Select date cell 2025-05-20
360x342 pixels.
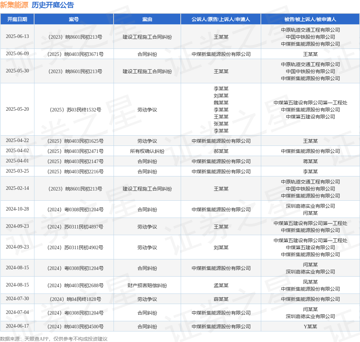pos(18,109)
